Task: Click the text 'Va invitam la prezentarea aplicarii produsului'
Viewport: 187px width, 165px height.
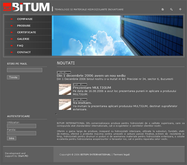Action: coord(103,106)
